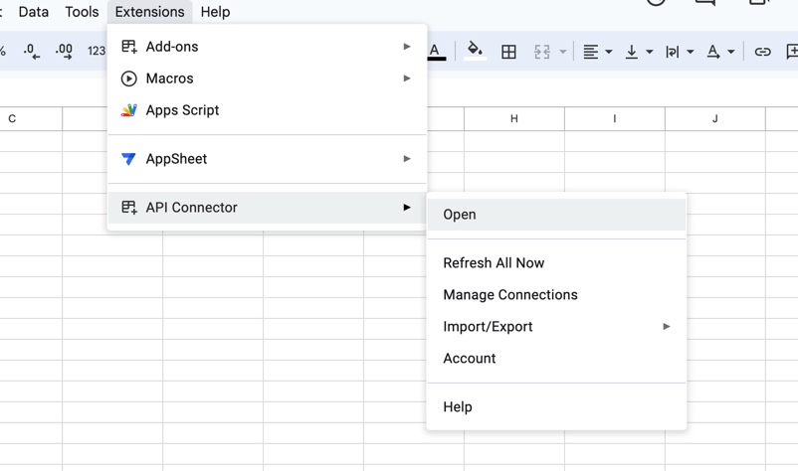Expand the AppSheet submenu
The height and width of the screenshot is (471, 798).
pyautogui.click(x=268, y=159)
